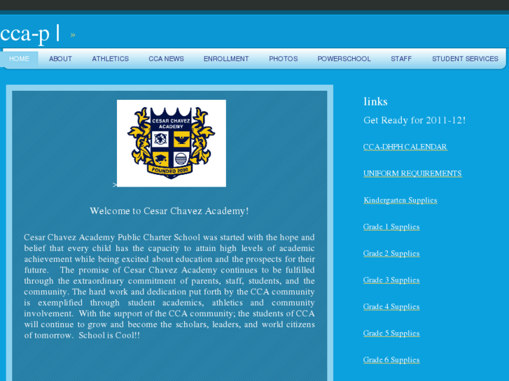Click the 'Welcome to Cesar Chavez Academy!' heading
Image resolution: width=509 pixels, height=381 pixels.
169,211
